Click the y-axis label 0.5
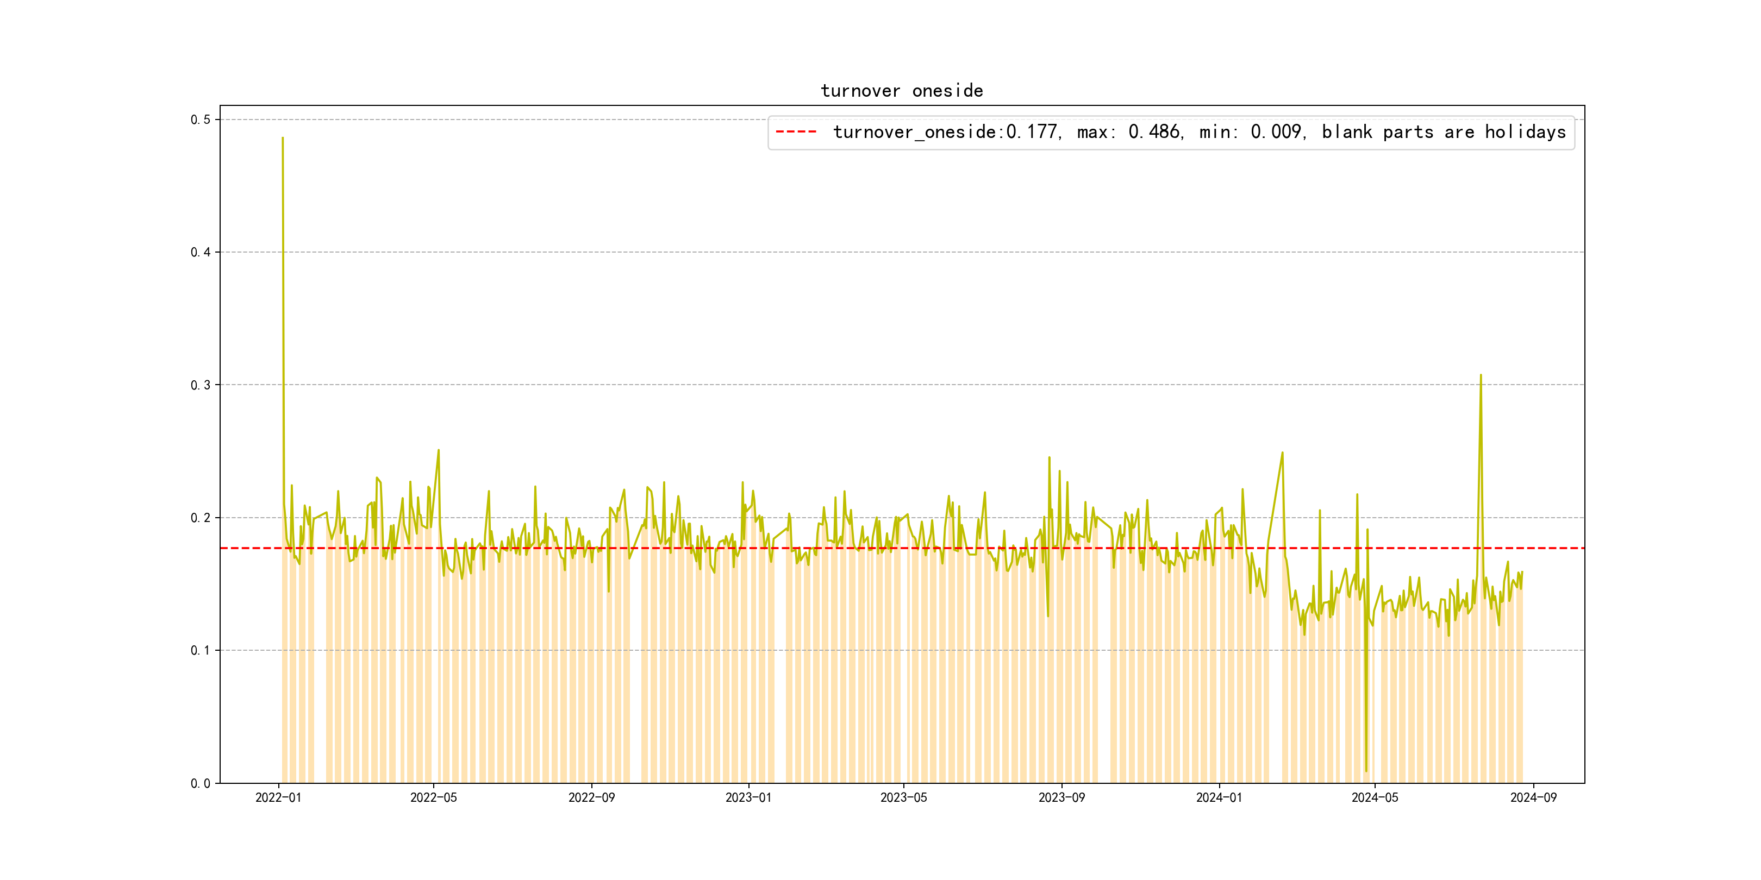1761x880 pixels. (201, 120)
